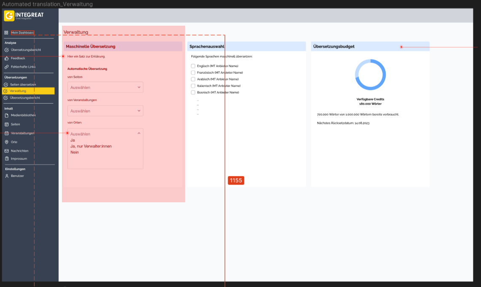Click Verfügbare Credits label
This screenshot has width=481, height=287.
click(370, 99)
